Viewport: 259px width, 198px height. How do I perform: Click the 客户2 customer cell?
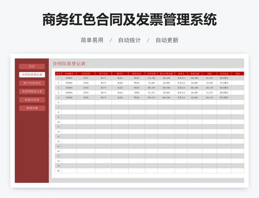(104, 83)
